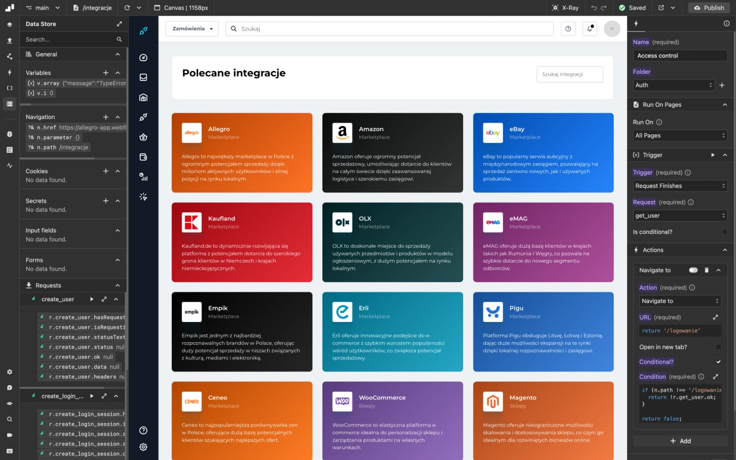The image size is (736, 460).
Task: Collapse the Run On Pages section
Action: [725, 105]
